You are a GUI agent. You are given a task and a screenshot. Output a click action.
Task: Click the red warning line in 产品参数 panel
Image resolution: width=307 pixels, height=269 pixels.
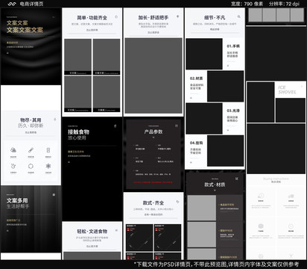pos(153,182)
